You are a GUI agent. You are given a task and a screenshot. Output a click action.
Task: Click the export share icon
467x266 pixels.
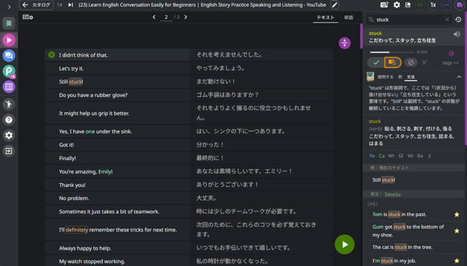pos(408,5)
